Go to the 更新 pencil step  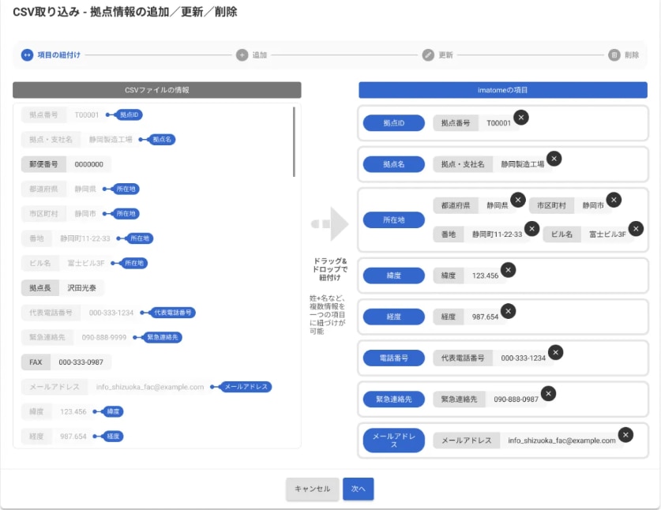[428, 55]
